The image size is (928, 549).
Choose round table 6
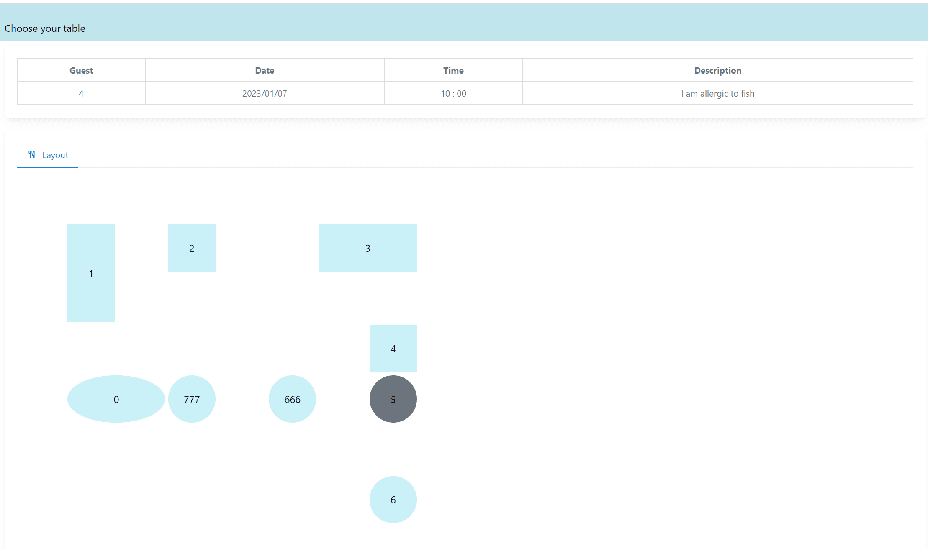[x=393, y=500]
